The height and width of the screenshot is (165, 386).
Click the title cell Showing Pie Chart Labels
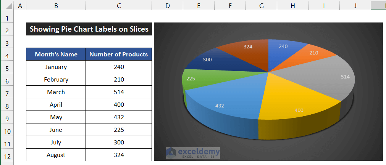(89, 29)
